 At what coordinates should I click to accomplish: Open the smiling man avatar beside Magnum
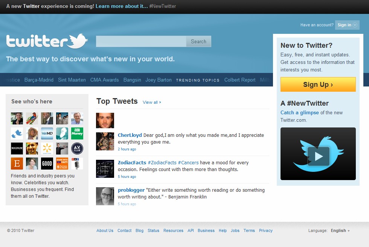point(32,148)
